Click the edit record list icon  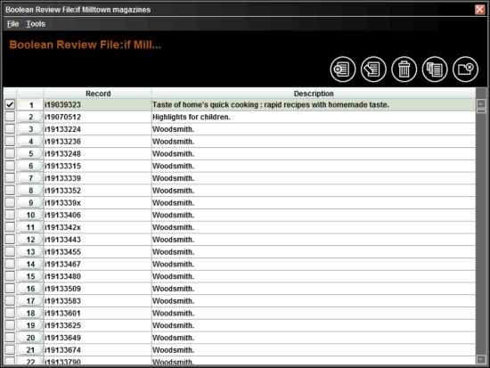click(373, 70)
